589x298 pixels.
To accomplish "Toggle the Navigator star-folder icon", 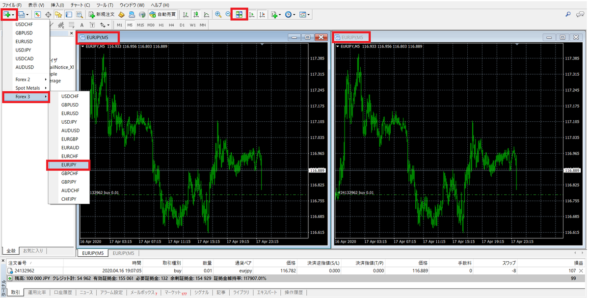I will coord(58,14).
